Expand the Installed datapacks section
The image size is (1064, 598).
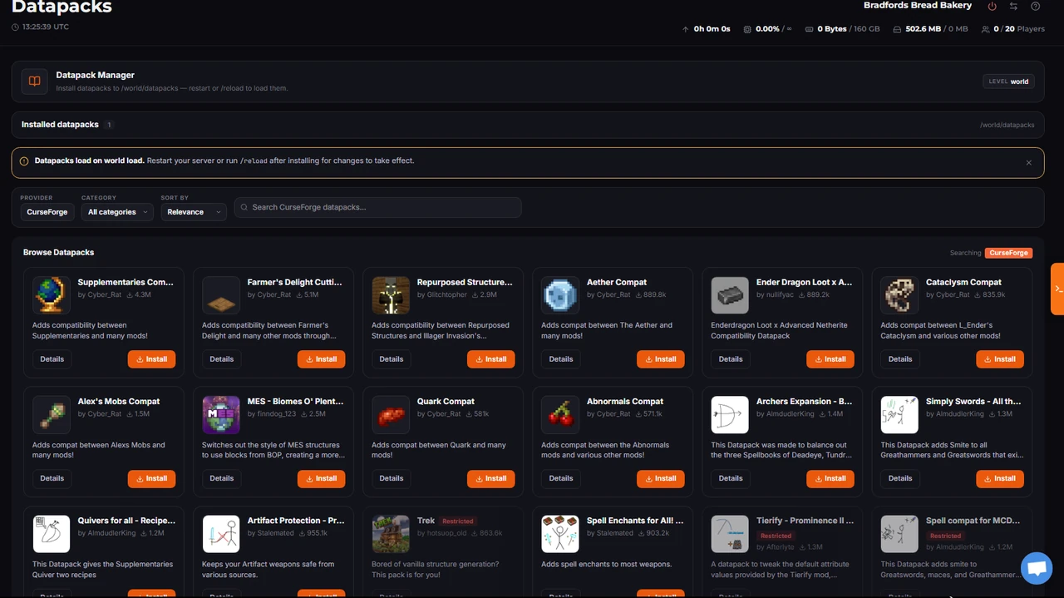pyautogui.click(x=527, y=125)
